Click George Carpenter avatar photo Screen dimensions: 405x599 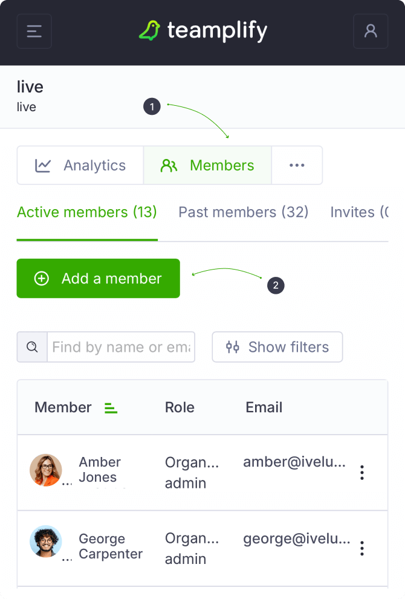pyautogui.click(x=46, y=542)
